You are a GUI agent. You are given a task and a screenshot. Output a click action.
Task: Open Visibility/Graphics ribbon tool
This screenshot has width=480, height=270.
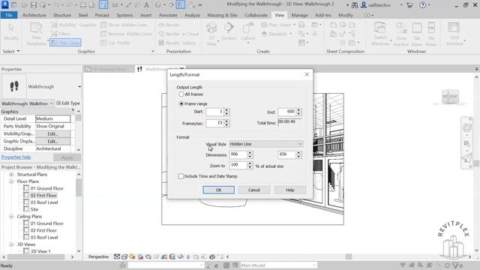73,25
